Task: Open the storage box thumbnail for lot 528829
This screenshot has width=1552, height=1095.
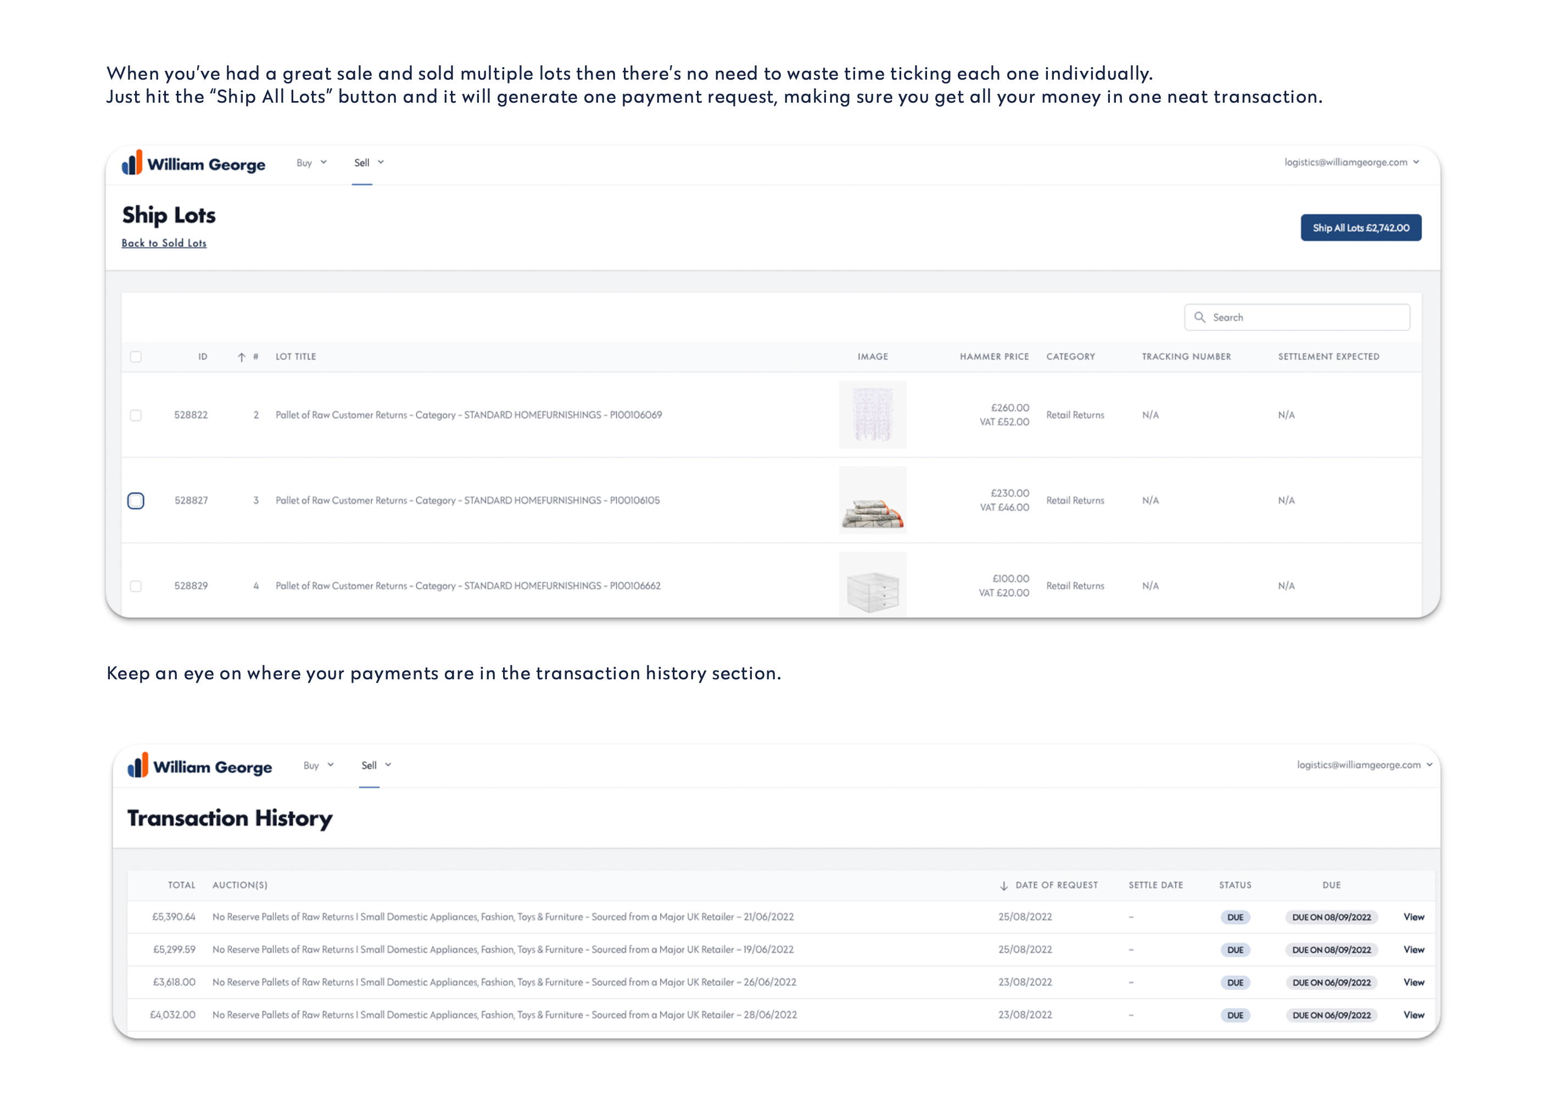Action: click(873, 584)
